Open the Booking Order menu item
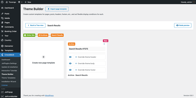The image size is (196, 98). tap(10, 31)
